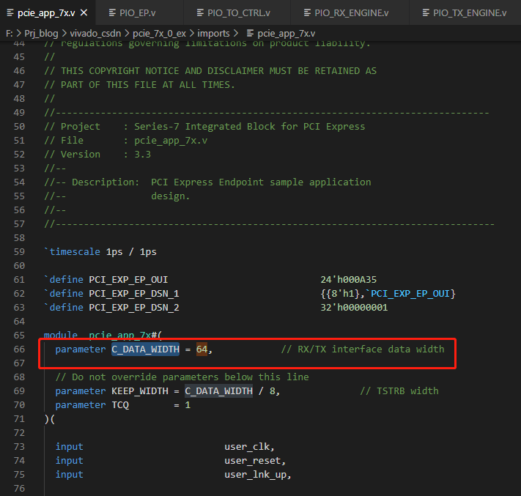Screen dimensions: 521x496
Task: Close the pcie_app_7x.v tab
Action: coord(84,13)
